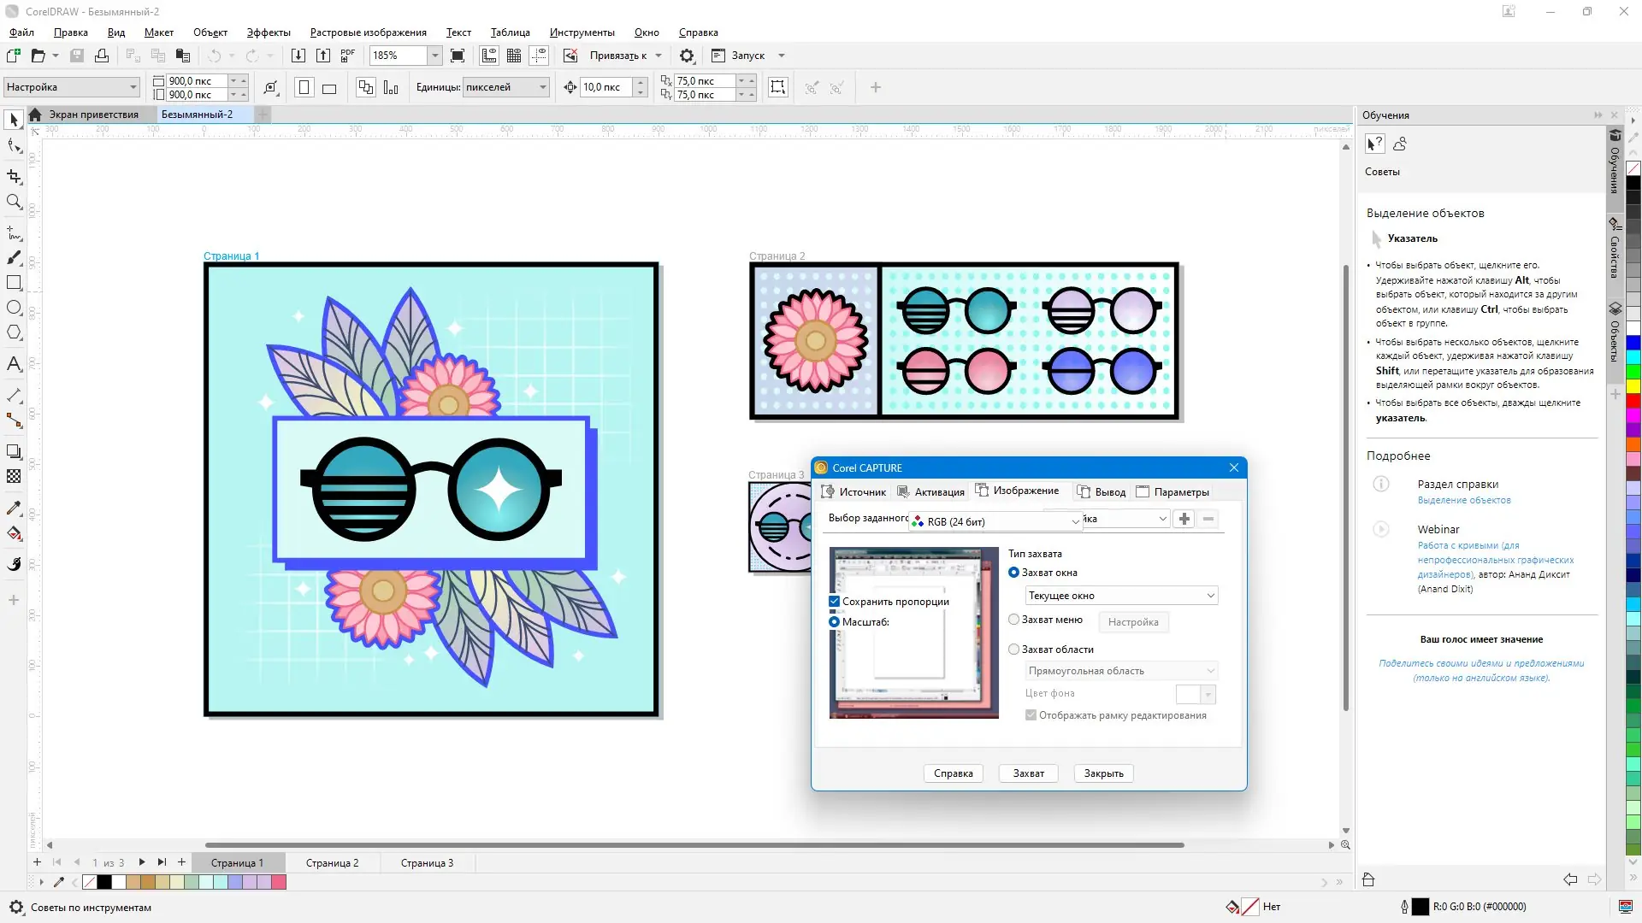Open the Выделение объектов help link
Viewport: 1642px width, 923px height.
[x=1464, y=500]
